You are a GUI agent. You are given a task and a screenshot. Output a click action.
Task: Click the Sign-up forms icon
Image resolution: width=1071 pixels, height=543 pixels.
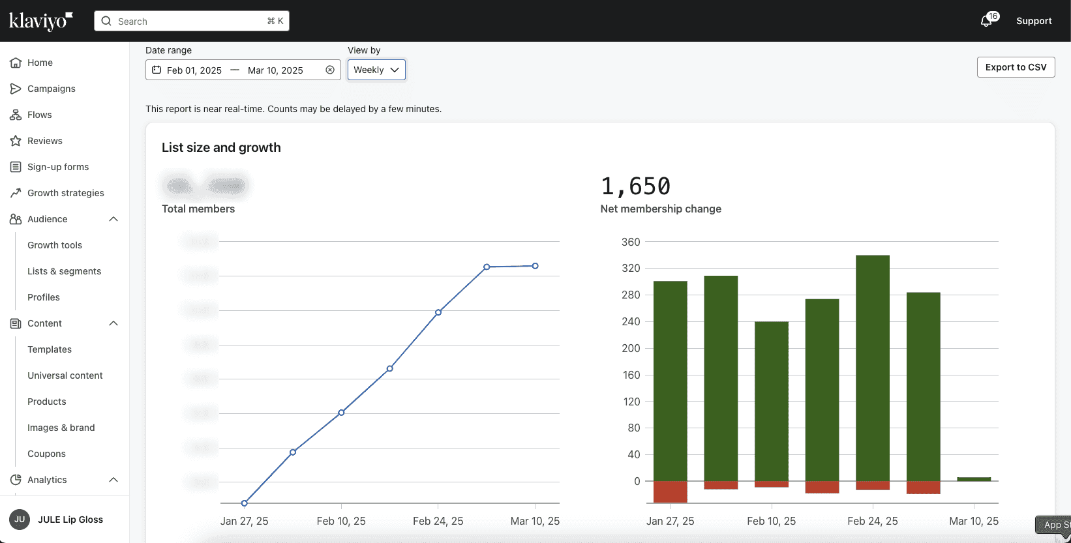coord(16,167)
